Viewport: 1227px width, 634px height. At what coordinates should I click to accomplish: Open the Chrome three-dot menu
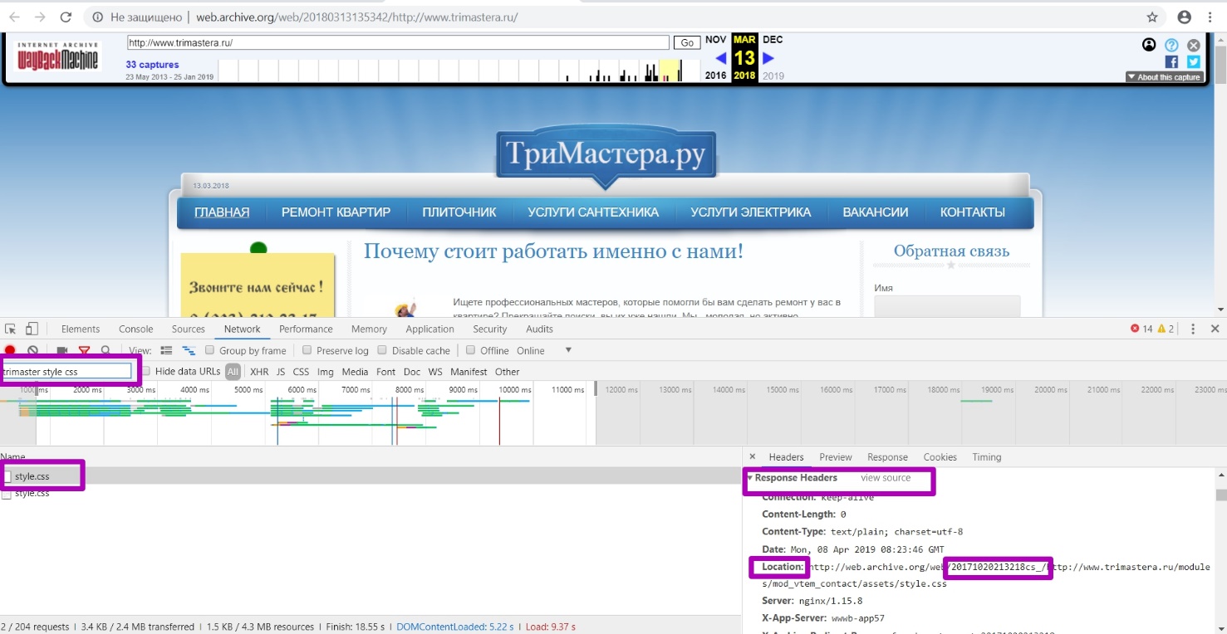(x=1210, y=17)
